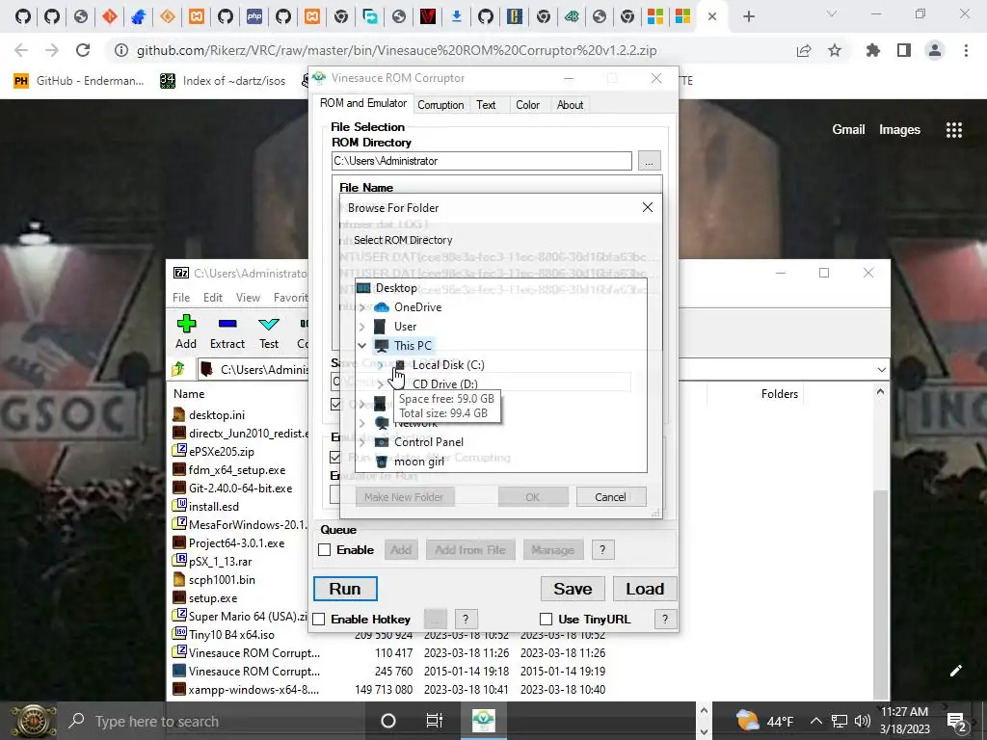Check the Enable Hotkey checkbox

[319, 620]
